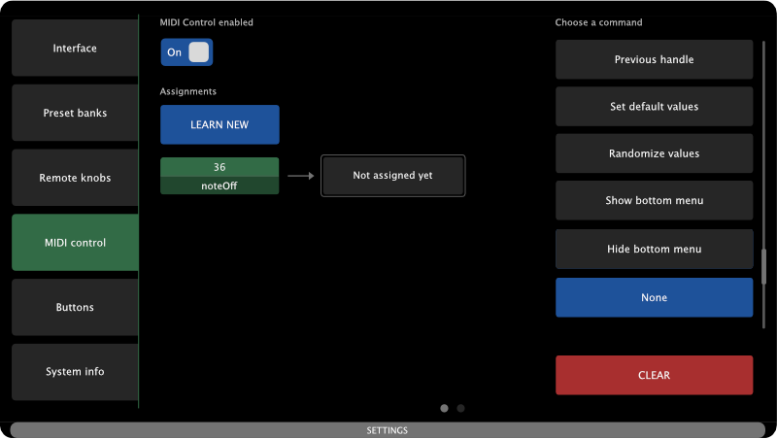
Task: Choose the Hide bottom menu command
Action: 654,250
